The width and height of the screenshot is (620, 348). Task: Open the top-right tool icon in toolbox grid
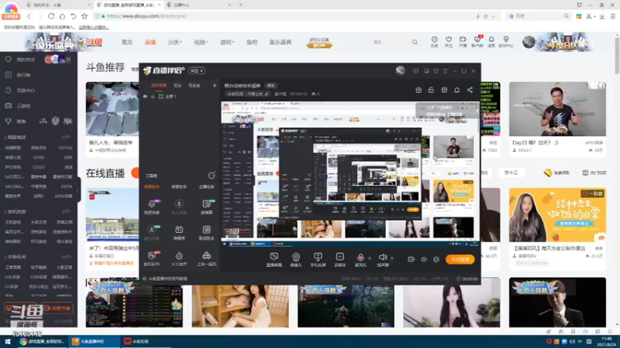point(206,206)
